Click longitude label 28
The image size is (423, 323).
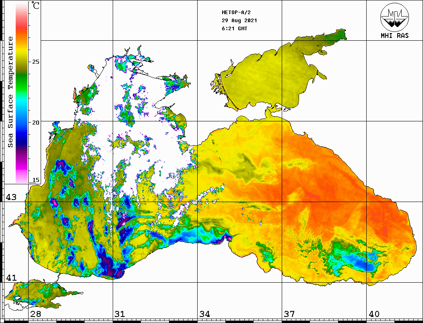35,314
